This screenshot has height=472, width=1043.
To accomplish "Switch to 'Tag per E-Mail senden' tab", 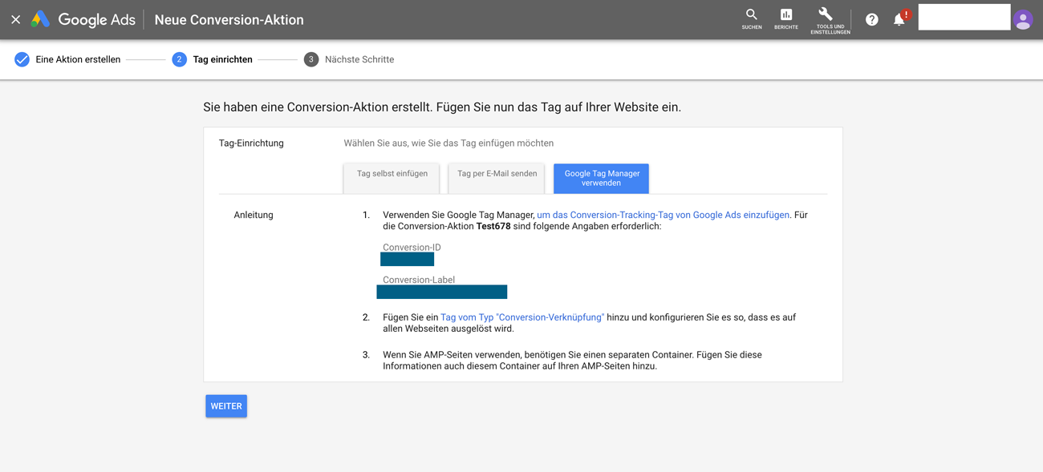I will [497, 178].
